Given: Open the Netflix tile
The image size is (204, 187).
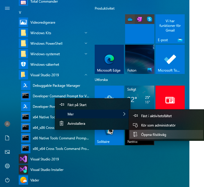Looking at the screenshot, I should coord(140,143).
